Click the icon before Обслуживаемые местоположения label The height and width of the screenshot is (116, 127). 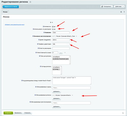click(x=30, y=102)
